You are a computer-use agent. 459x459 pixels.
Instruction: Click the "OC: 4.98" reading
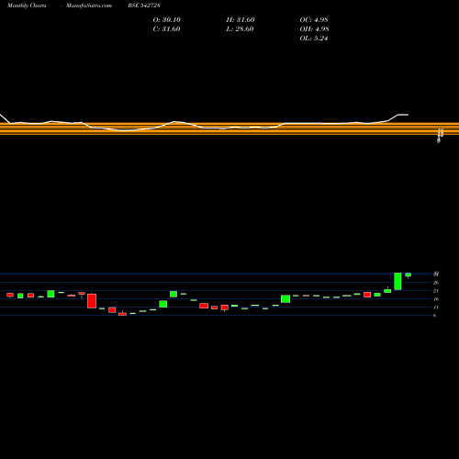point(314,19)
